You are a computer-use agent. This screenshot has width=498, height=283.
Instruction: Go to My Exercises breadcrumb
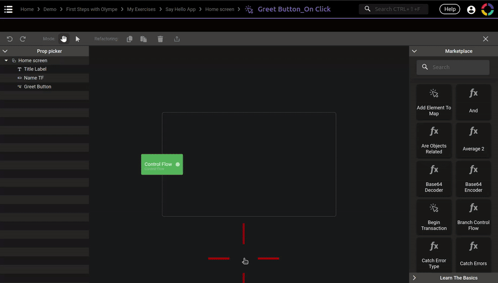click(141, 9)
